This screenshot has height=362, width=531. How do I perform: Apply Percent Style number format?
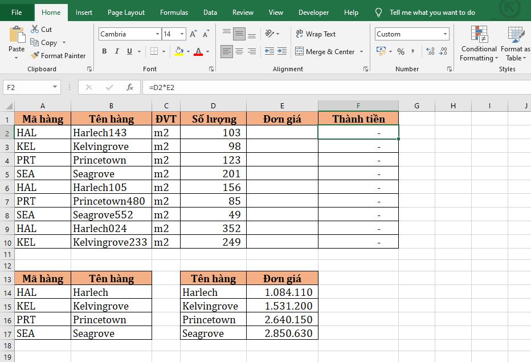point(401,52)
